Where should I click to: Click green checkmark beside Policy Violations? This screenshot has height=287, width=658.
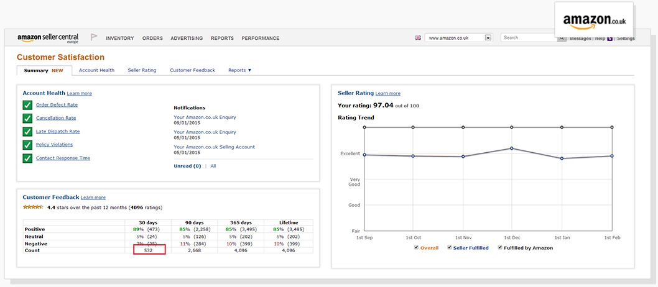[27, 145]
